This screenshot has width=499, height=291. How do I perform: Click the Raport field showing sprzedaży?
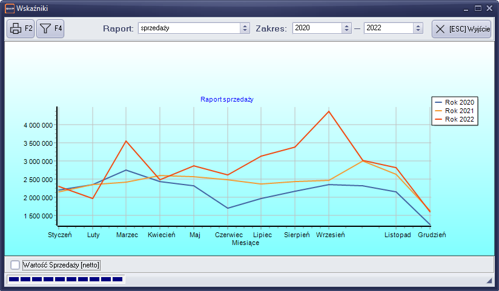(189, 28)
